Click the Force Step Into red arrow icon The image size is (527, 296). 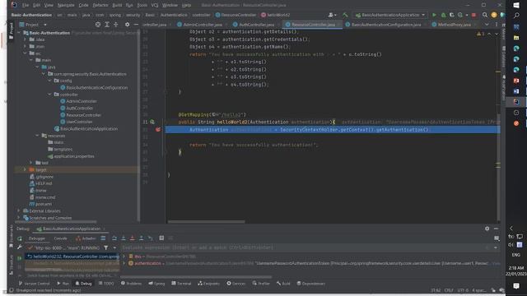(x=133, y=238)
